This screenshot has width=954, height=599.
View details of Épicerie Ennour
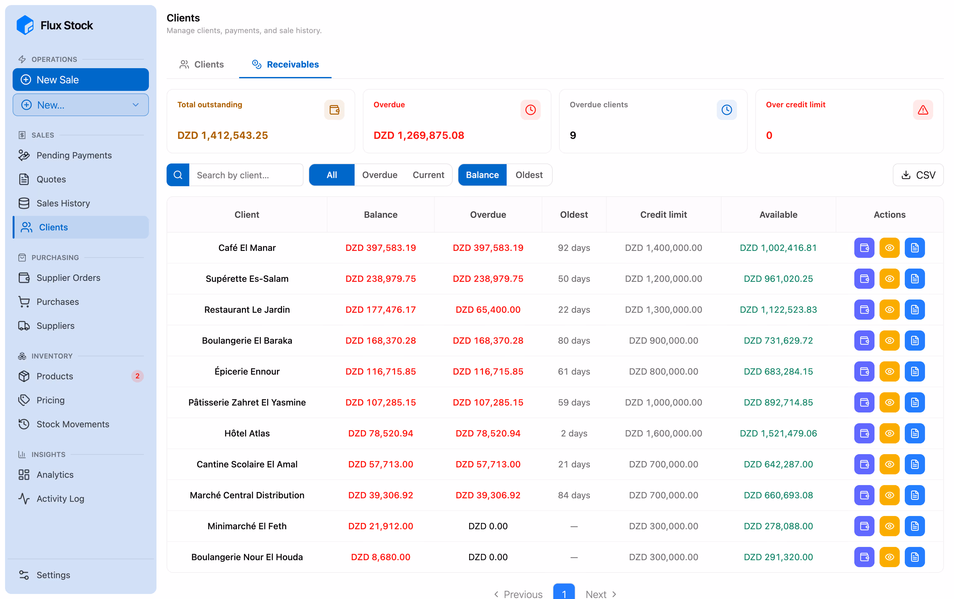pyautogui.click(x=889, y=371)
